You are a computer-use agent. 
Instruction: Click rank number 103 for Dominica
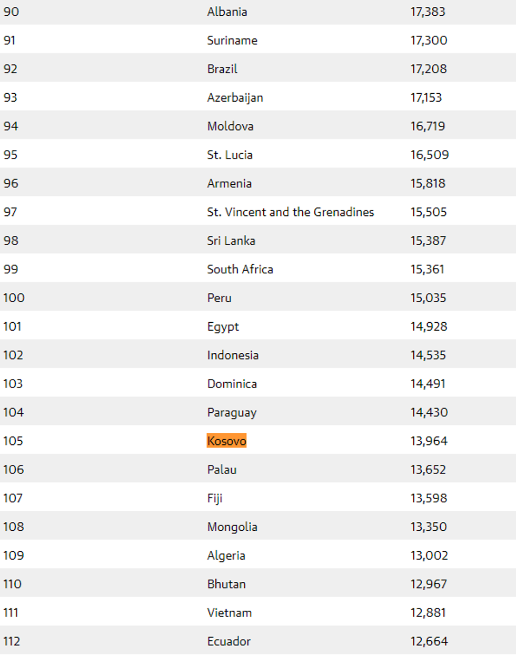click(x=13, y=384)
